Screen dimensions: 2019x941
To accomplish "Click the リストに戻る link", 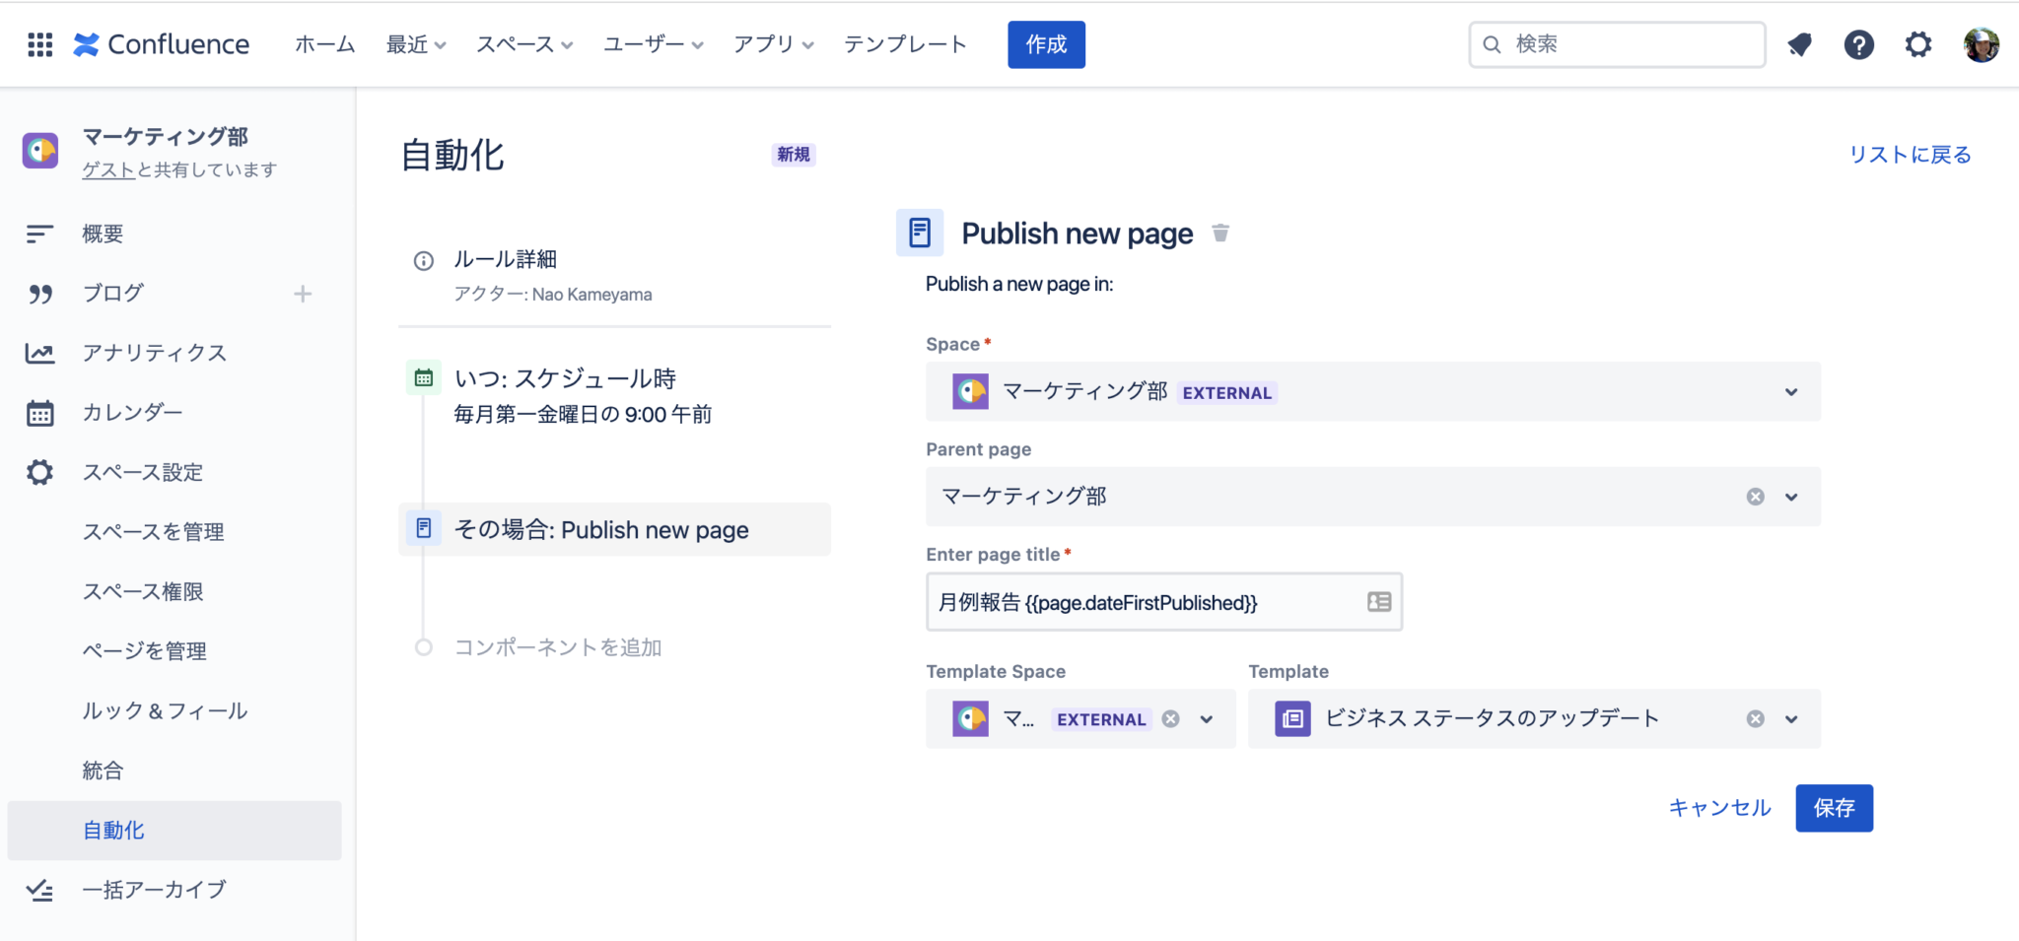I will click(1908, 154).
